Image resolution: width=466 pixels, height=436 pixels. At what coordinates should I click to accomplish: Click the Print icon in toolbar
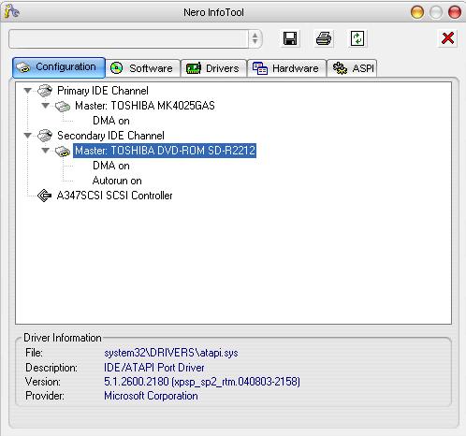point(324,38)
